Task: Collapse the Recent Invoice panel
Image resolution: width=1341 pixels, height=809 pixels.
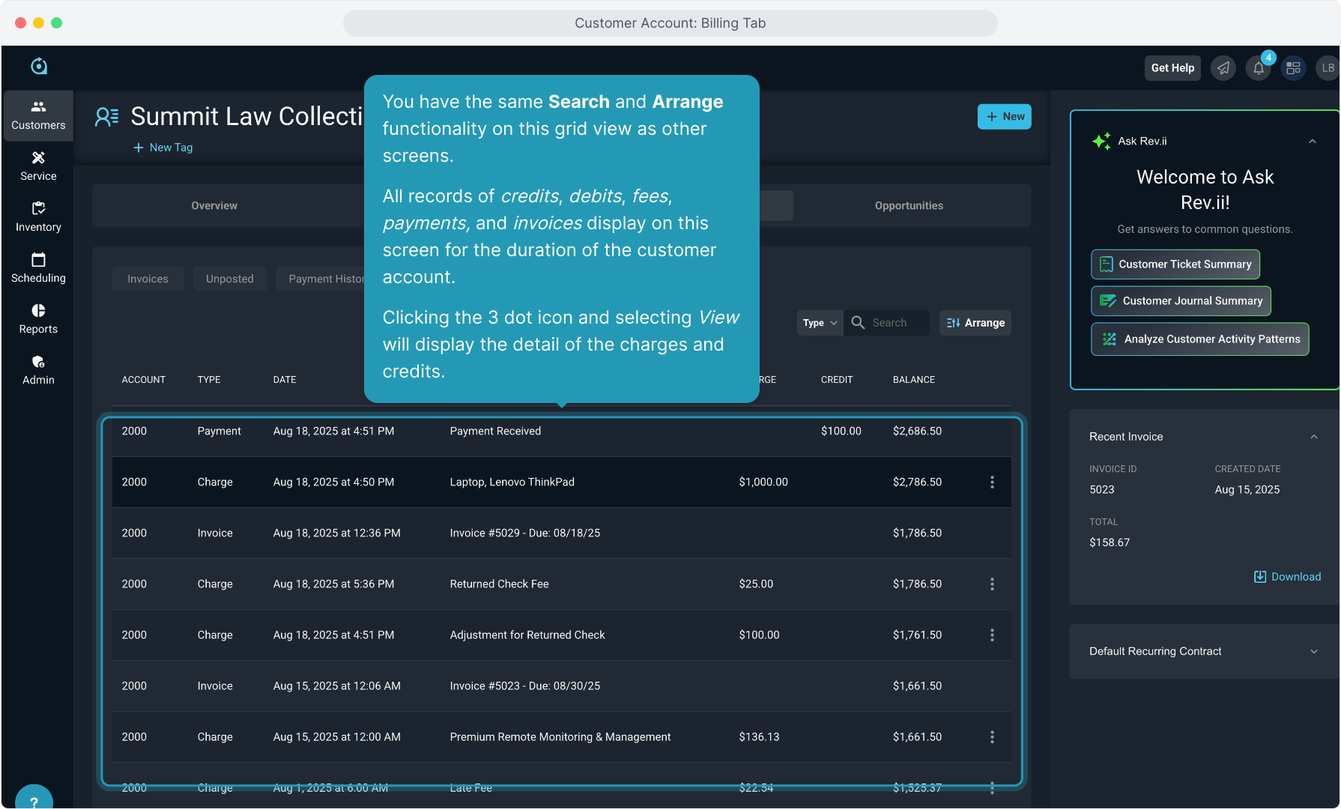Action: [x=1313, y=437]
